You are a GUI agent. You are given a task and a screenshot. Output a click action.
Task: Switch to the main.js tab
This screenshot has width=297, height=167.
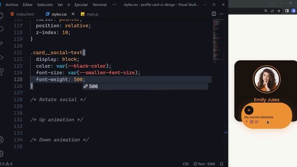click(90, 14)
